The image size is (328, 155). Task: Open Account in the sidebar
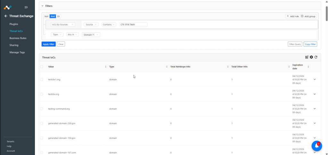(x=11, y=151)
